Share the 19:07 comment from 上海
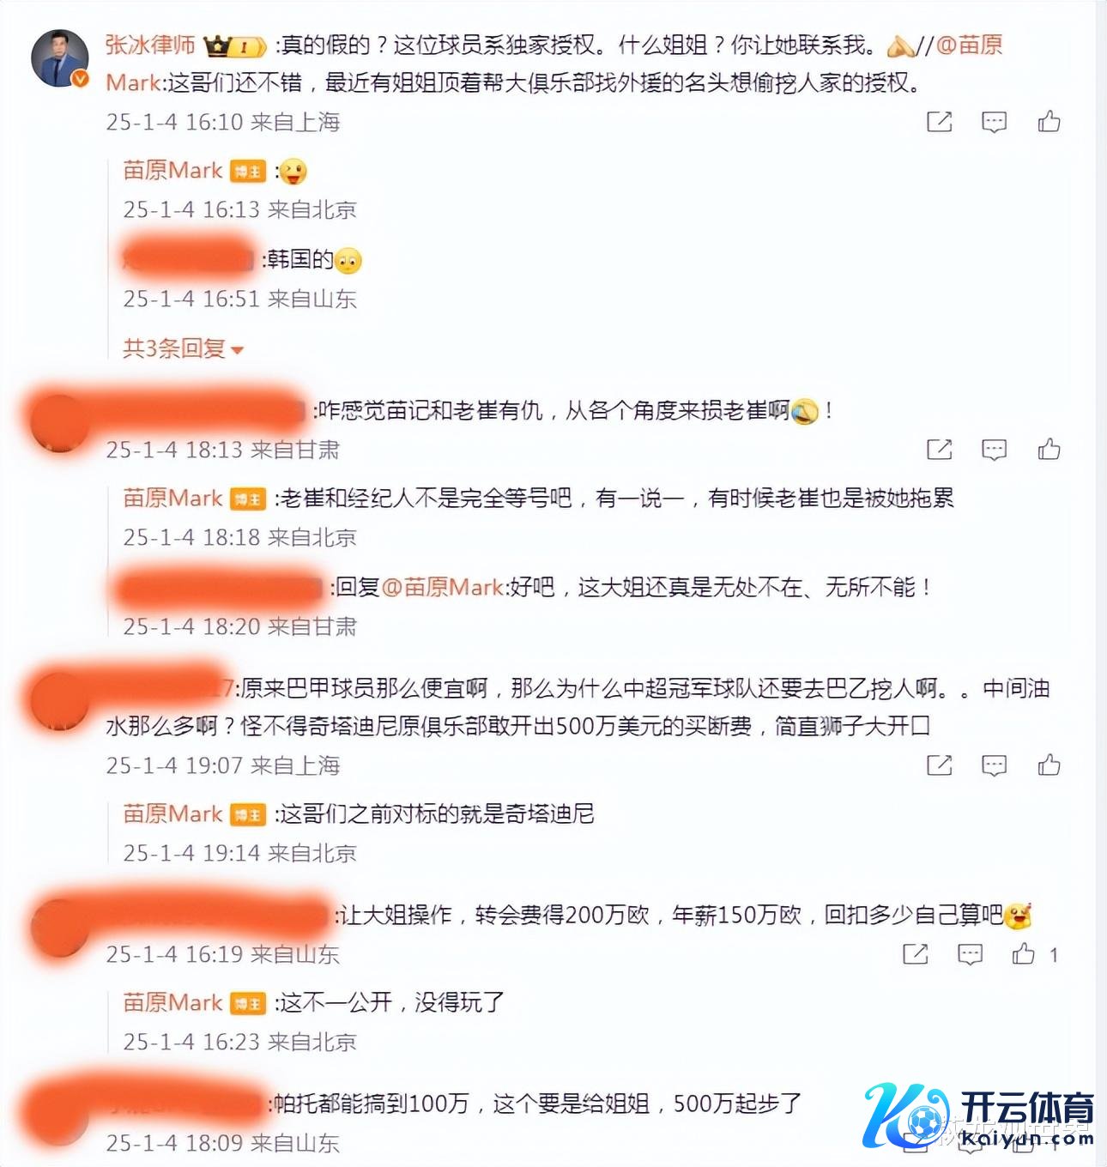This screenshot has width=1107, height=1167. (x=940, y=765)
